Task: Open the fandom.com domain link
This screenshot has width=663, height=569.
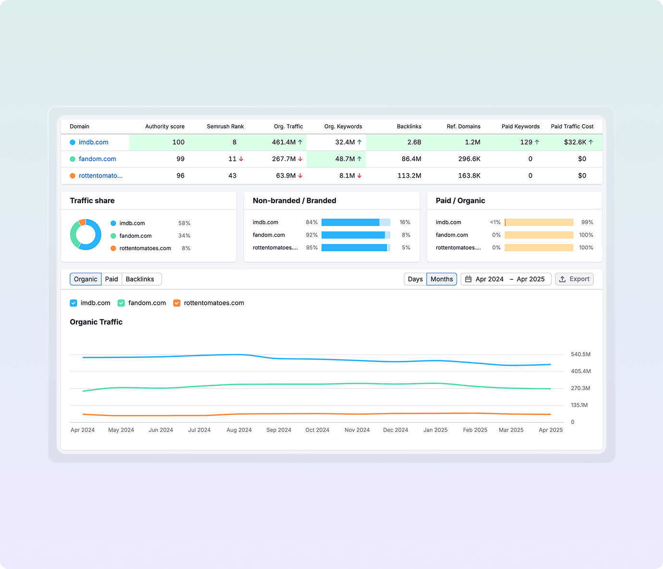Action: point(98,159)
